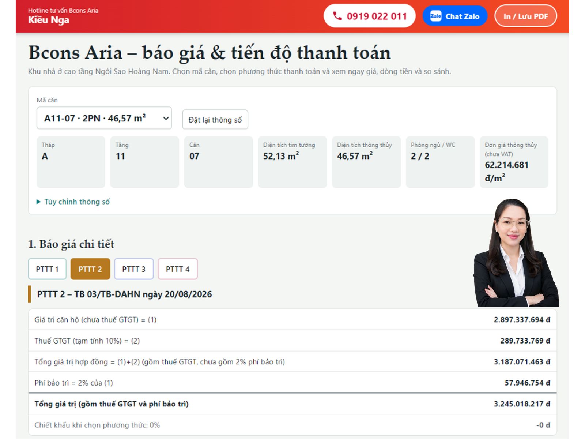Image resolution: width=585 pixels, height=439 pixels.
Task: Click the Tổng giá trị (gồm thuế GTGT và phí bảo trì) label
Action: [112, 404]
